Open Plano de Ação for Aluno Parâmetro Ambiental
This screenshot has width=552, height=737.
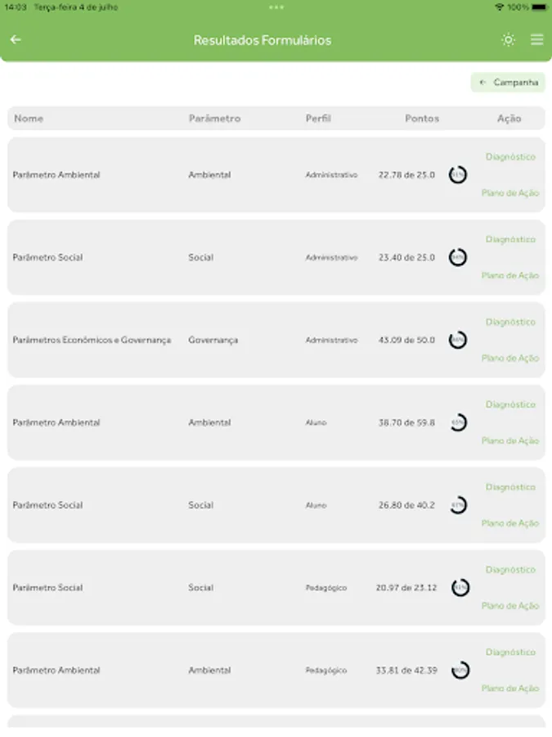tap(510, 441)
